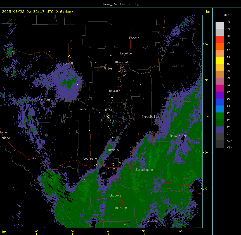Click the asterisk marker above the Limestone label

(x=43, y=97)
